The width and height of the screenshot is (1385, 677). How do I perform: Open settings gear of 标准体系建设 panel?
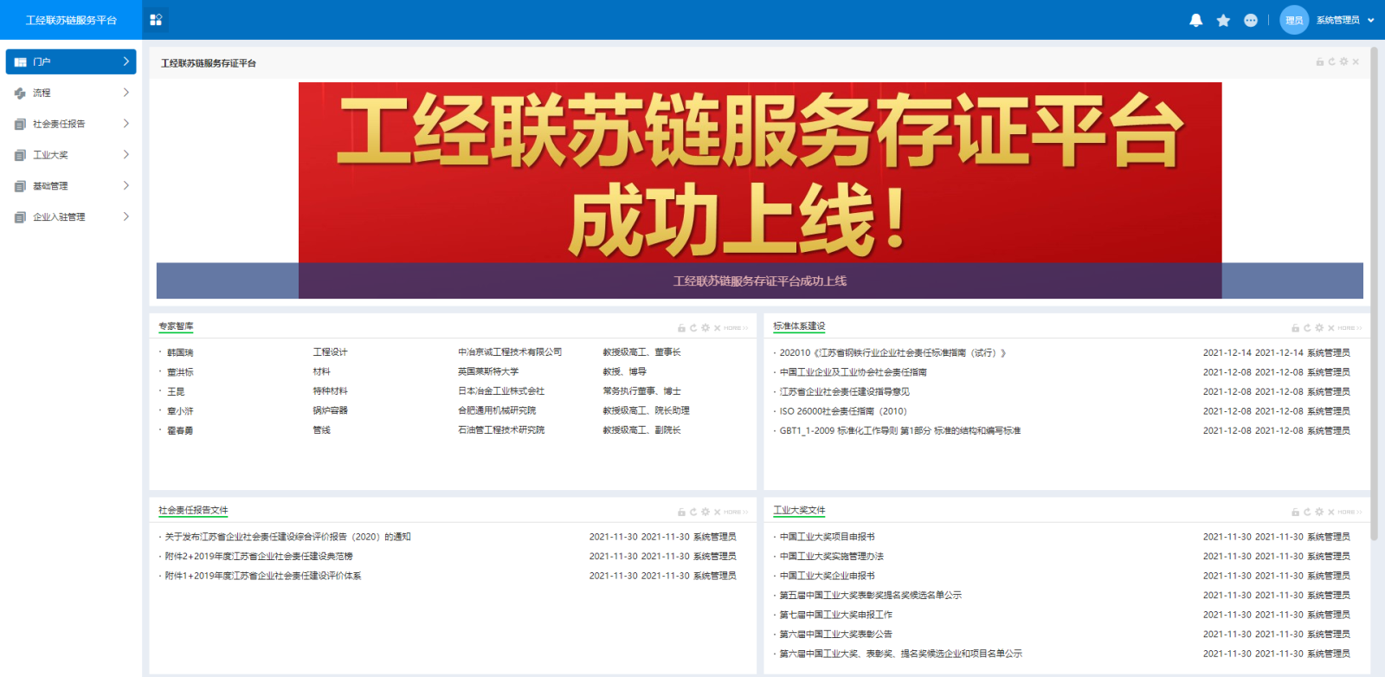pos(1319,328)
